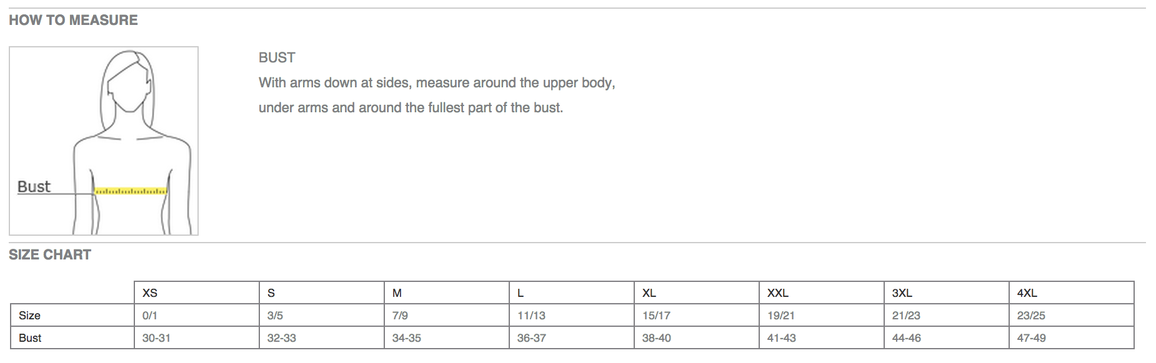This screenshot has width=1156, height=363.
Task: Click the XS column header
Action: pyautogui.click(x=150, y=293)
